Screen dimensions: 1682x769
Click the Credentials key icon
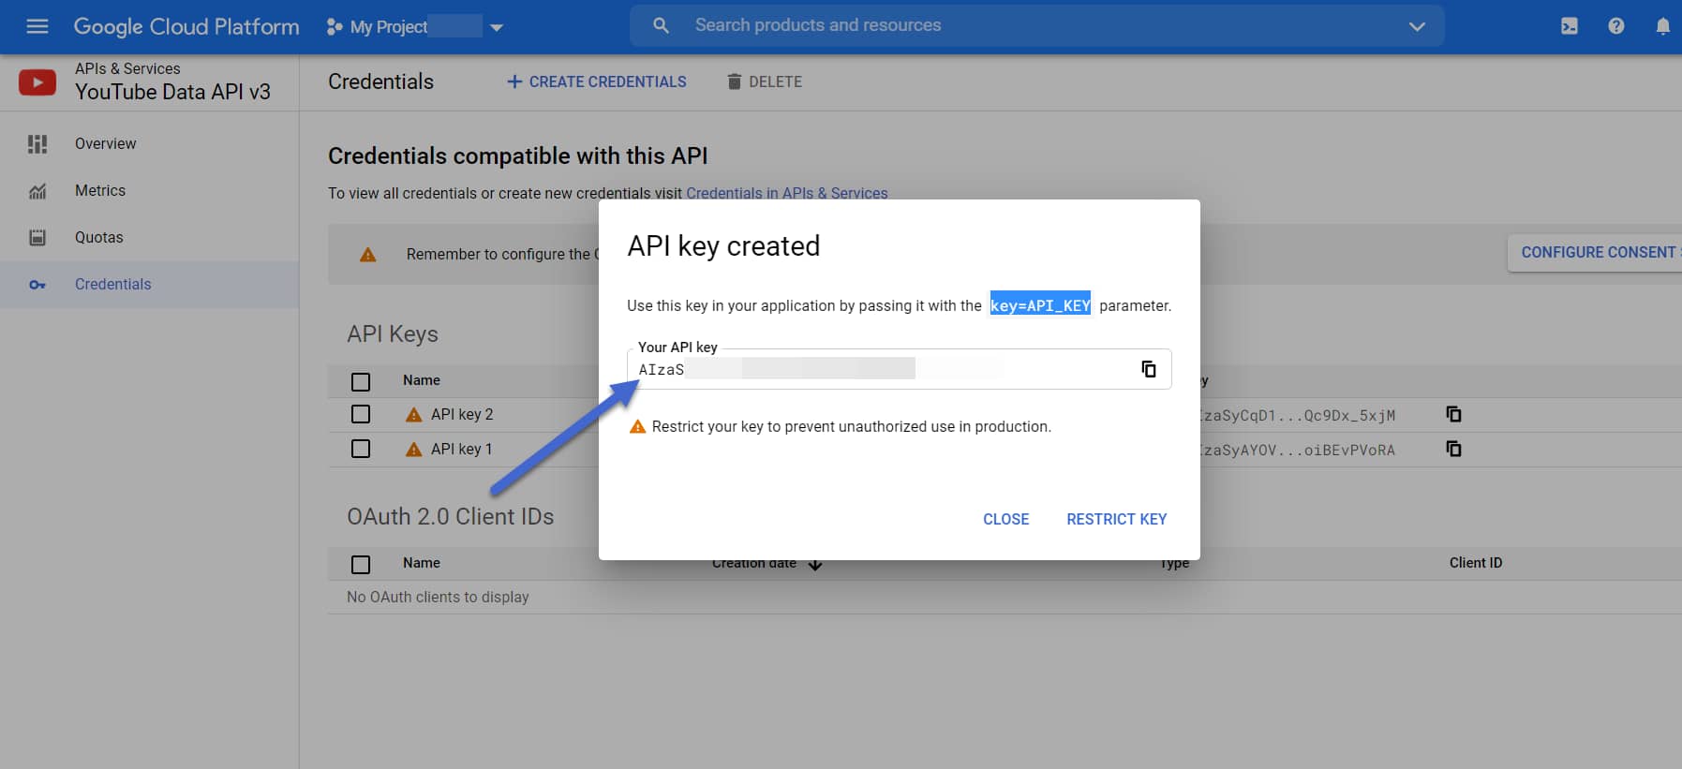(37, 285)
